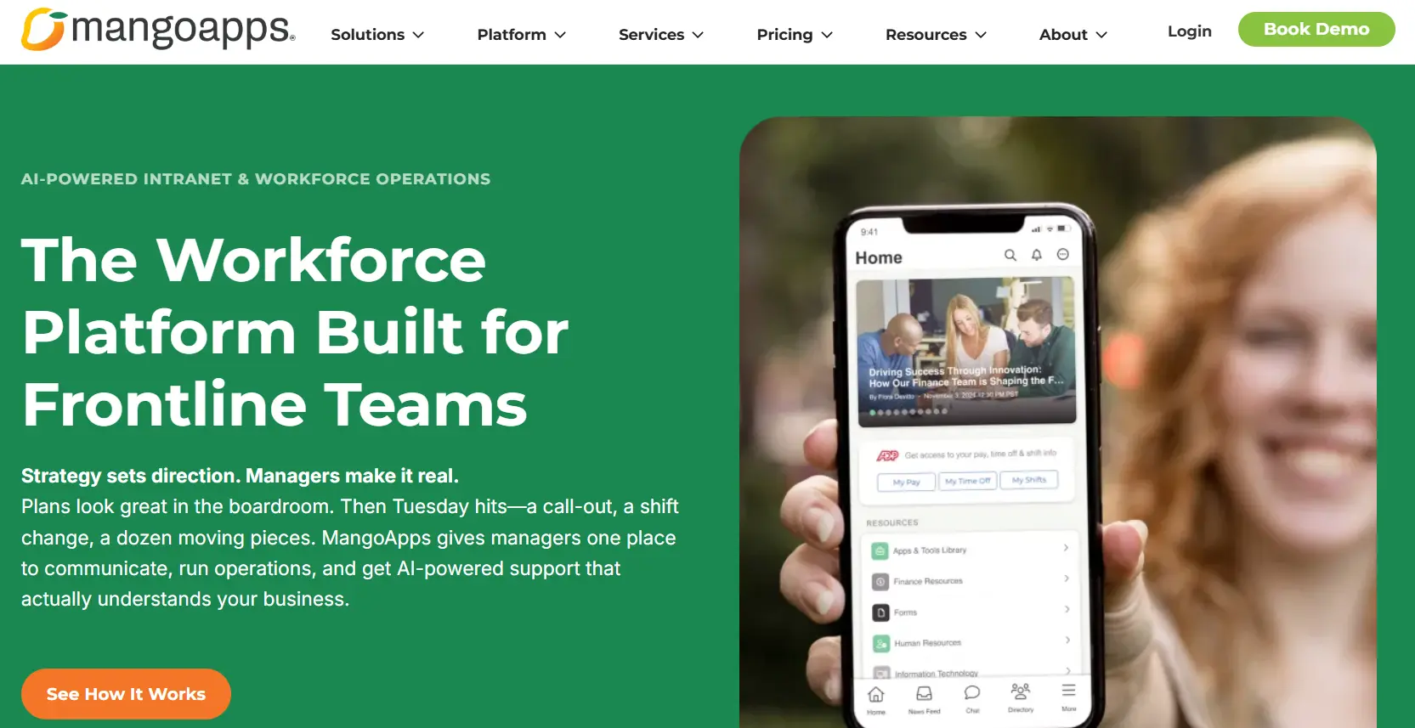Open the Services menu
This screenshot has width=1415, height=728.
point(660,35)
